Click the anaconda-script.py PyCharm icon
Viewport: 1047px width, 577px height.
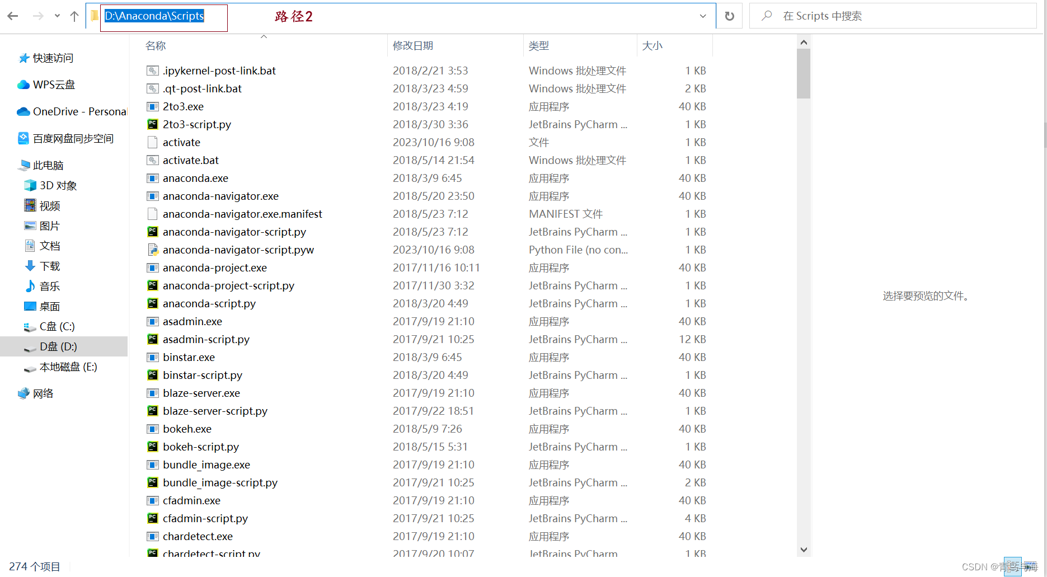(153, 303)
